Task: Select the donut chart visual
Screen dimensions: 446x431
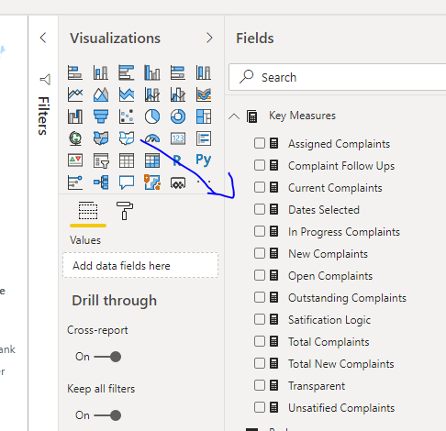Action: tap(178, 116)
